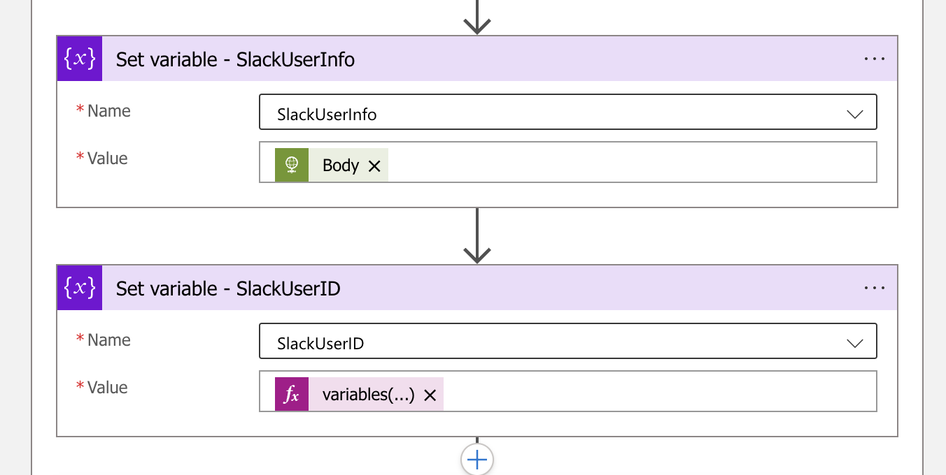Open the SlackUserInfo action ellipsis menu

[875, 59]
